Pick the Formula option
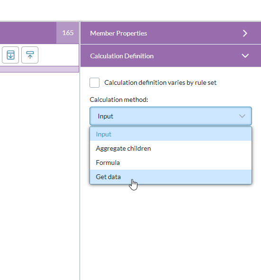 pos(171,163)
